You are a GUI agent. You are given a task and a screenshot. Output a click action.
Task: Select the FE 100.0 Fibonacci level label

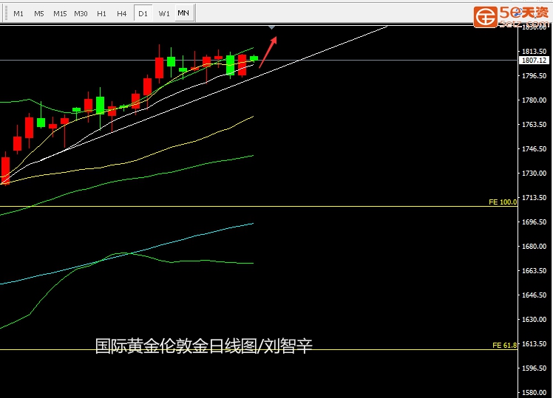coord(503,202)
